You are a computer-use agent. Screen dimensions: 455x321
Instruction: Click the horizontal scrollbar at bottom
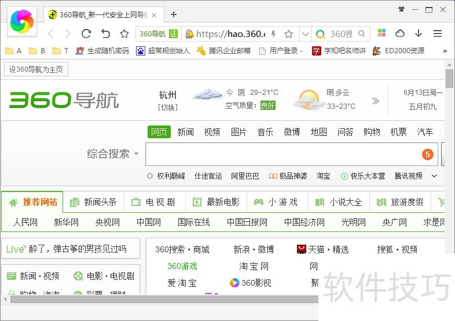pyautogui.click(x=162, y=299)
